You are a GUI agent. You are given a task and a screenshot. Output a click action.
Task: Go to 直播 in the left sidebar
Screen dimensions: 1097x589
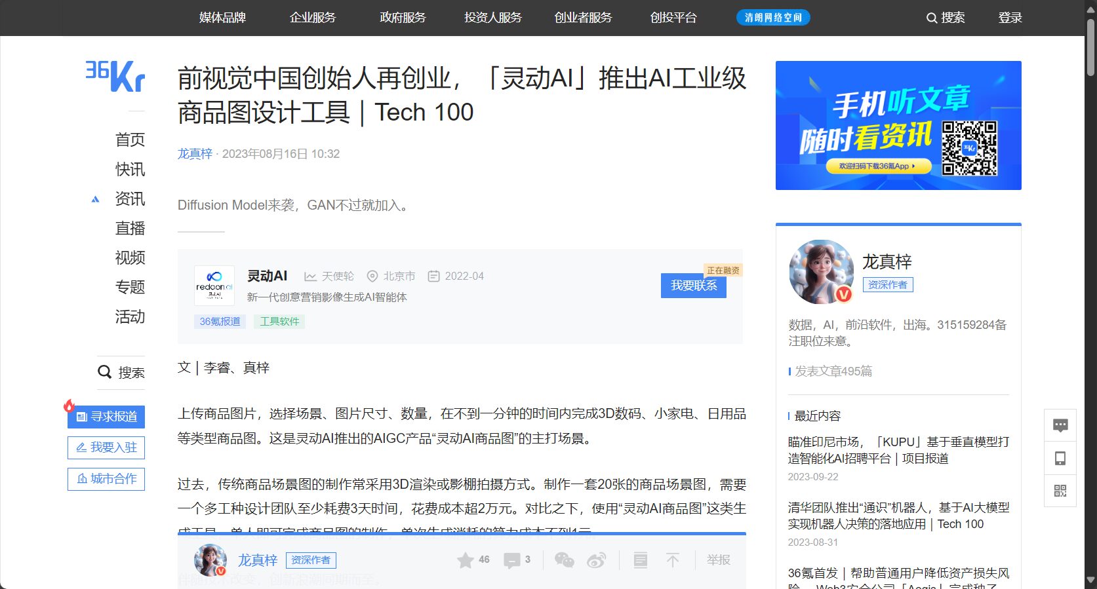pyautogui.click(x=130, y=228)
